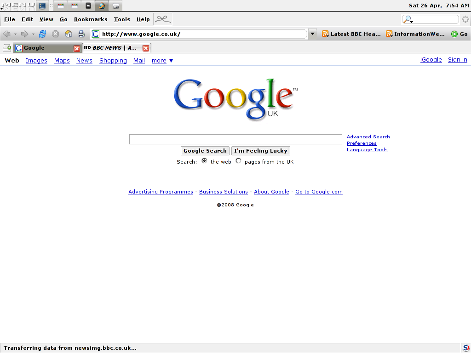471x353 pixels.
Task: Expand the address bar URL dropdown
Action: (312, 34)
